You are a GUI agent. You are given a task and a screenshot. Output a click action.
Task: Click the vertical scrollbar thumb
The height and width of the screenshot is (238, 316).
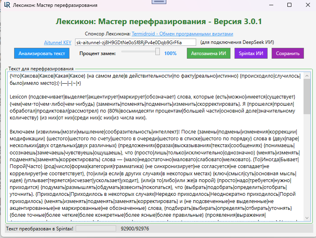click(307, 96)
